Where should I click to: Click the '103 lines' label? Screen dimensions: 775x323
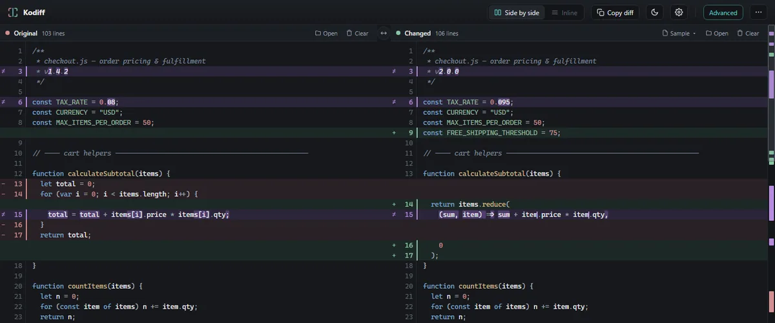point(53,33)
